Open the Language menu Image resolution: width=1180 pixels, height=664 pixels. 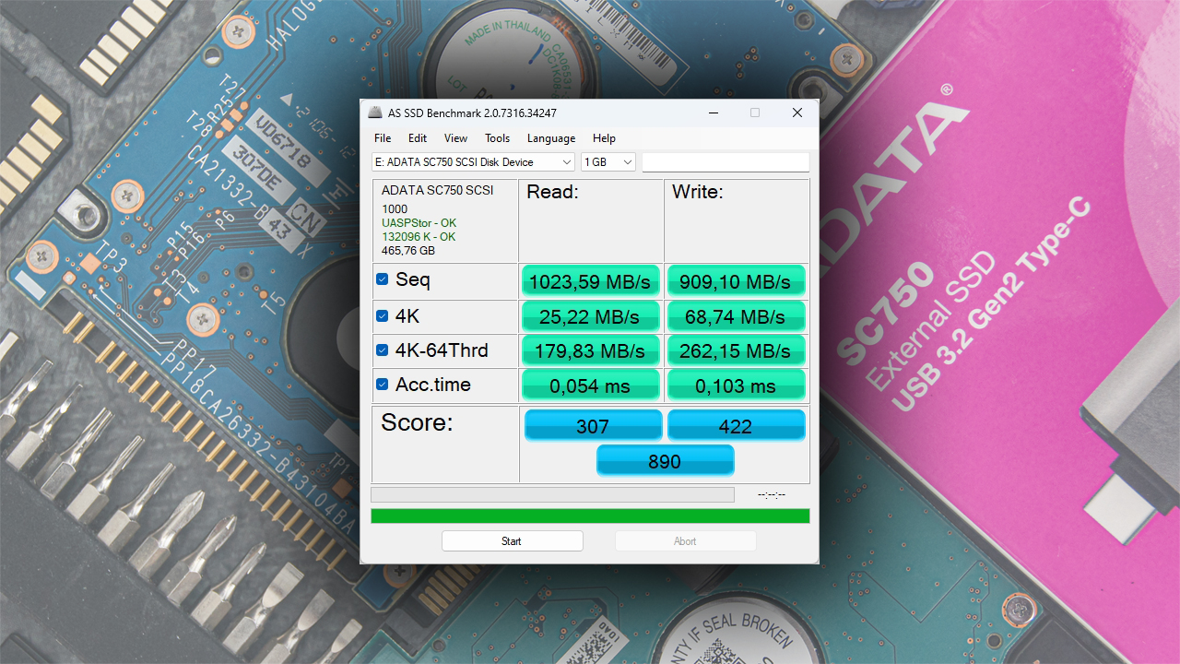(x=551, y=138)
